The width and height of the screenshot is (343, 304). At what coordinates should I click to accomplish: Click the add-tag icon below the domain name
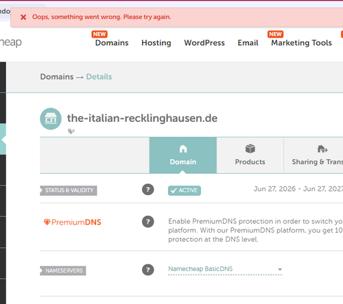pyautogui.click(x=71, y=131)
